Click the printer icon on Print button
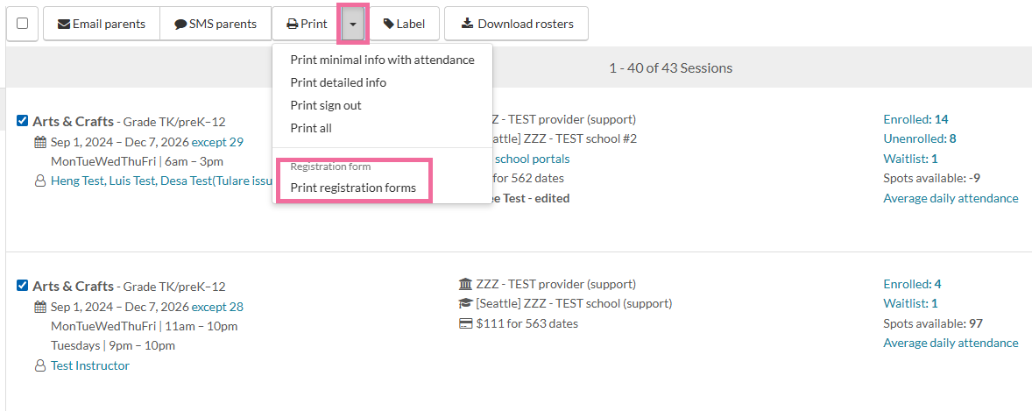1032x411 pixels. click(x=293, y=25)
